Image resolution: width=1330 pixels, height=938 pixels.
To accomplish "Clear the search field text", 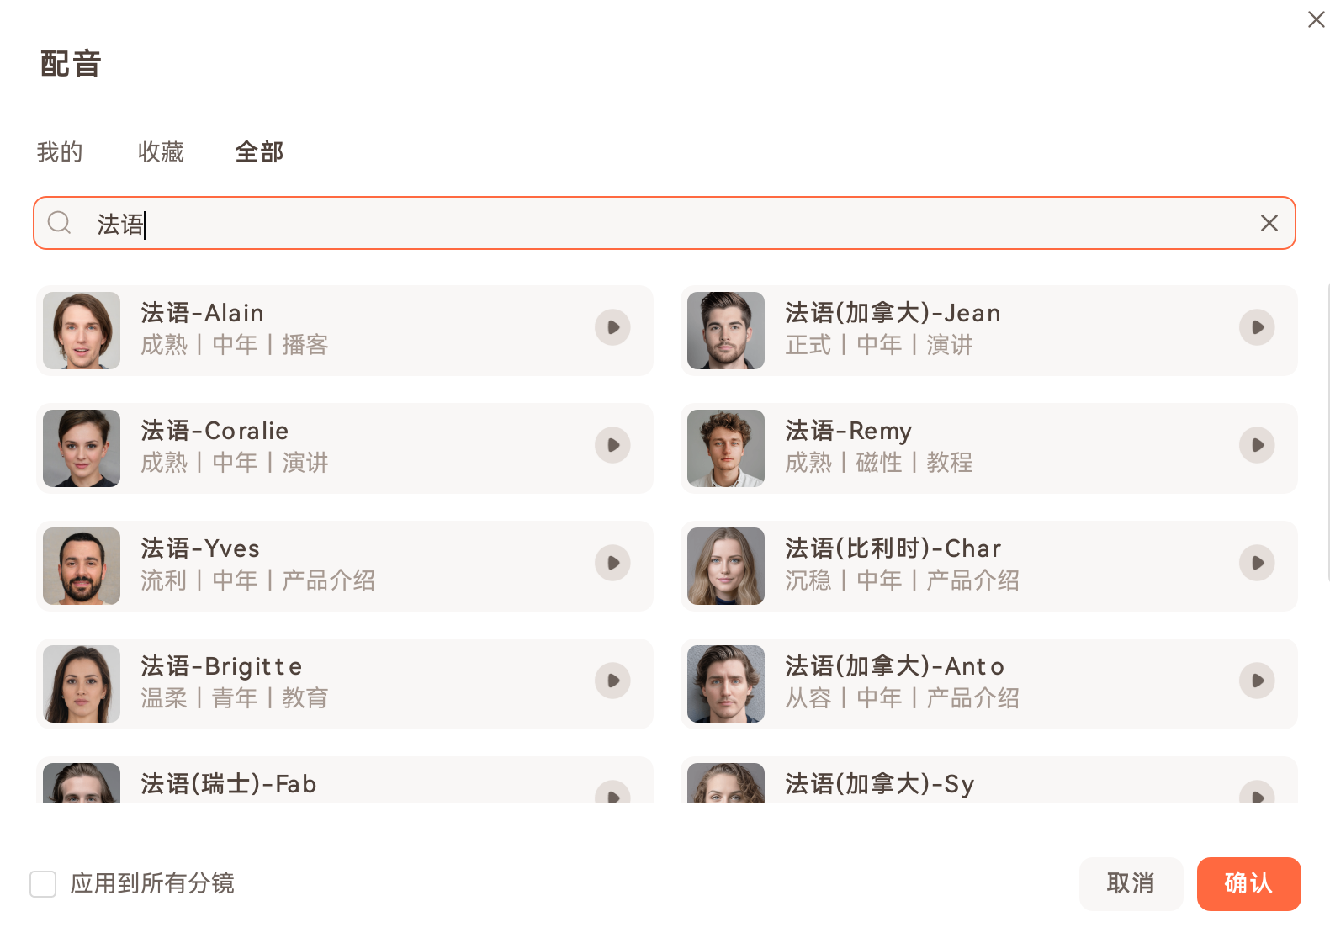I will 1269,223.
